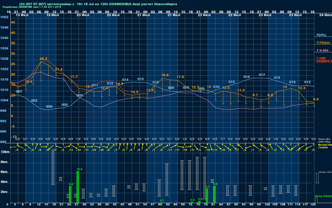Click the 4.7 precipitation amount label
Image resolution: width=332 pixels, height=208 pixels.
coord(208,187)
